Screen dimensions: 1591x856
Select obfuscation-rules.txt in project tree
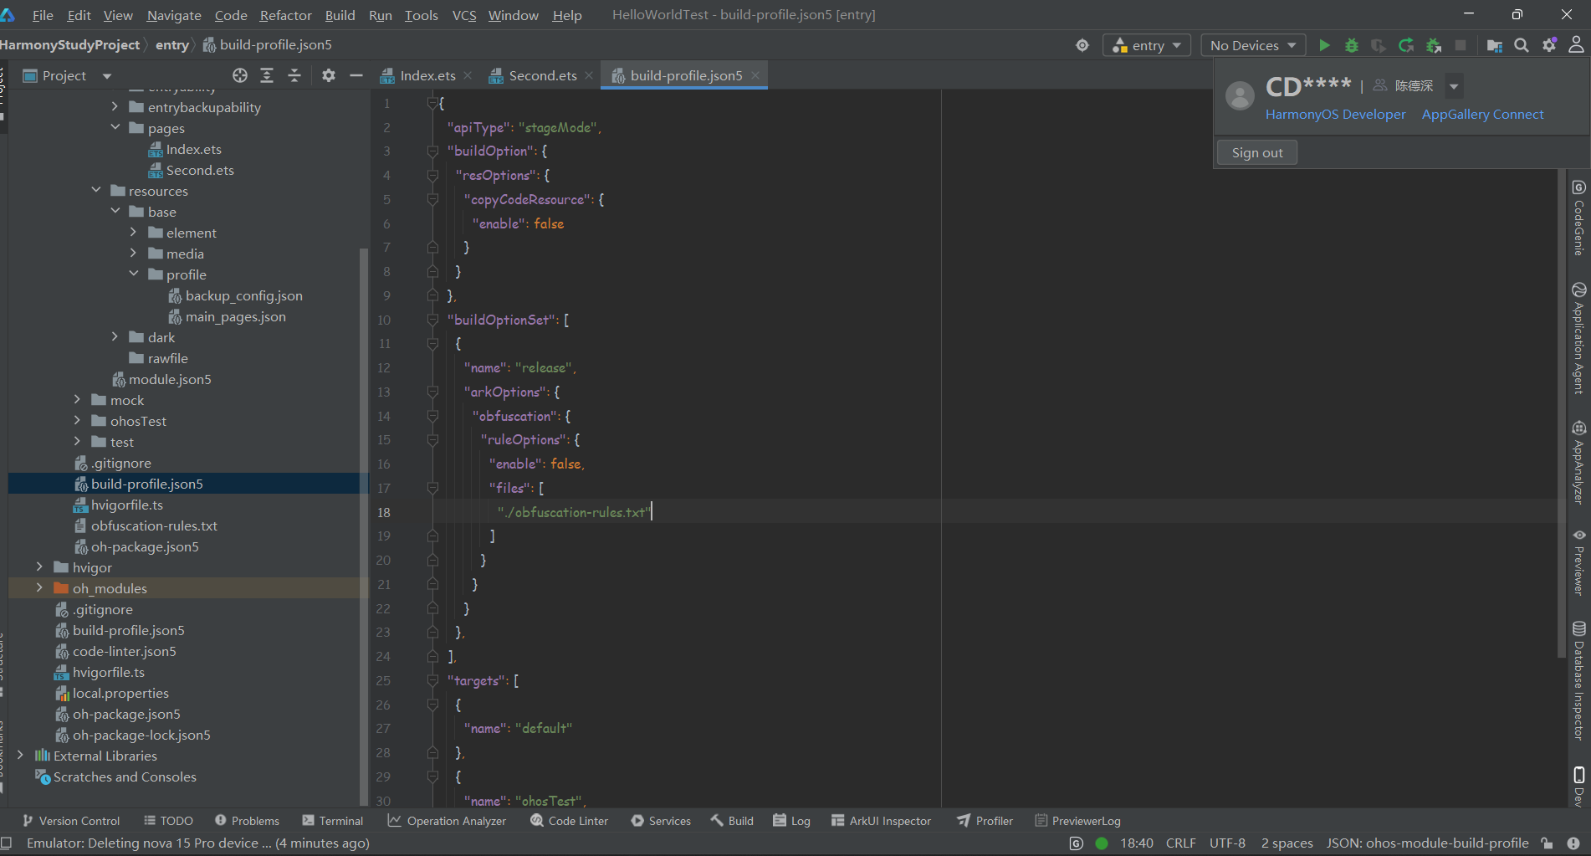pos(154,525)
